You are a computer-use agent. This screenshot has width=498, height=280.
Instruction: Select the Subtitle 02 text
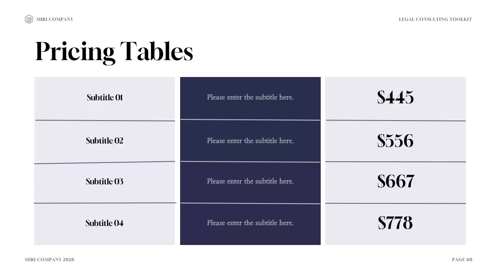(105, 140)
